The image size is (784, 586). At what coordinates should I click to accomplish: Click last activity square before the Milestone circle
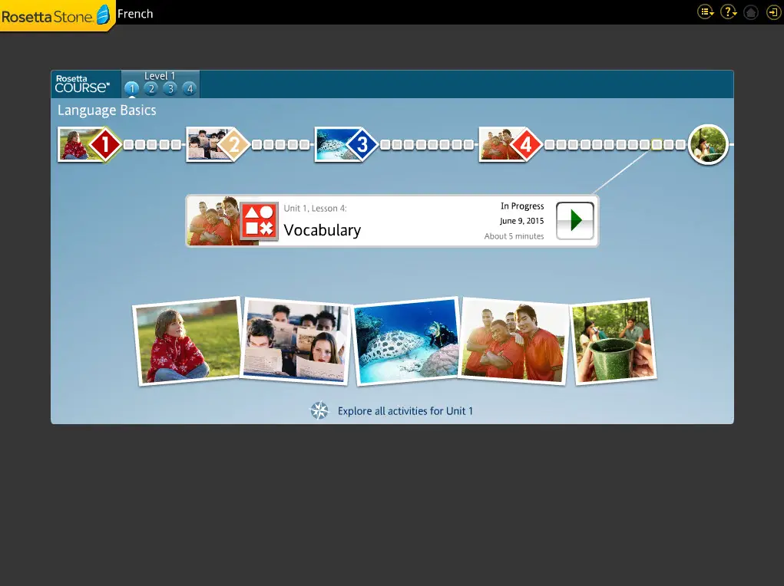coord(680,145)
